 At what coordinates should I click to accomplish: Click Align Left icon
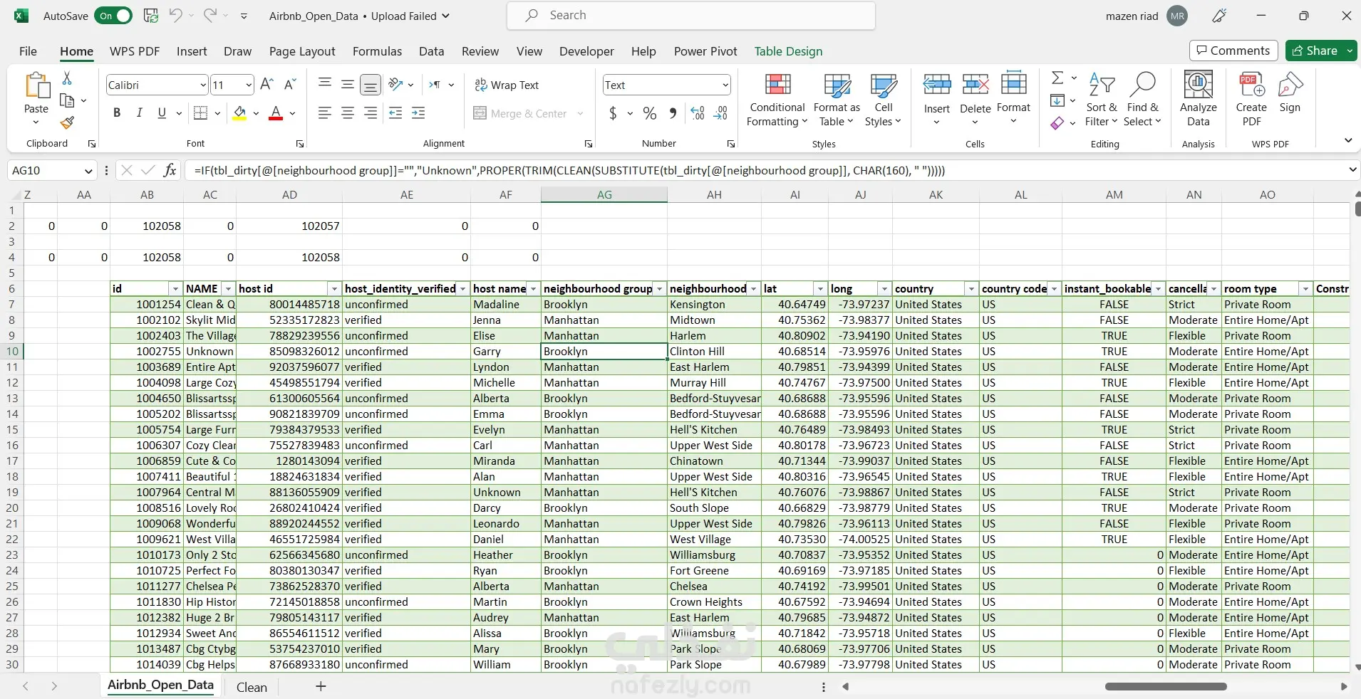(x=325, y=112)
